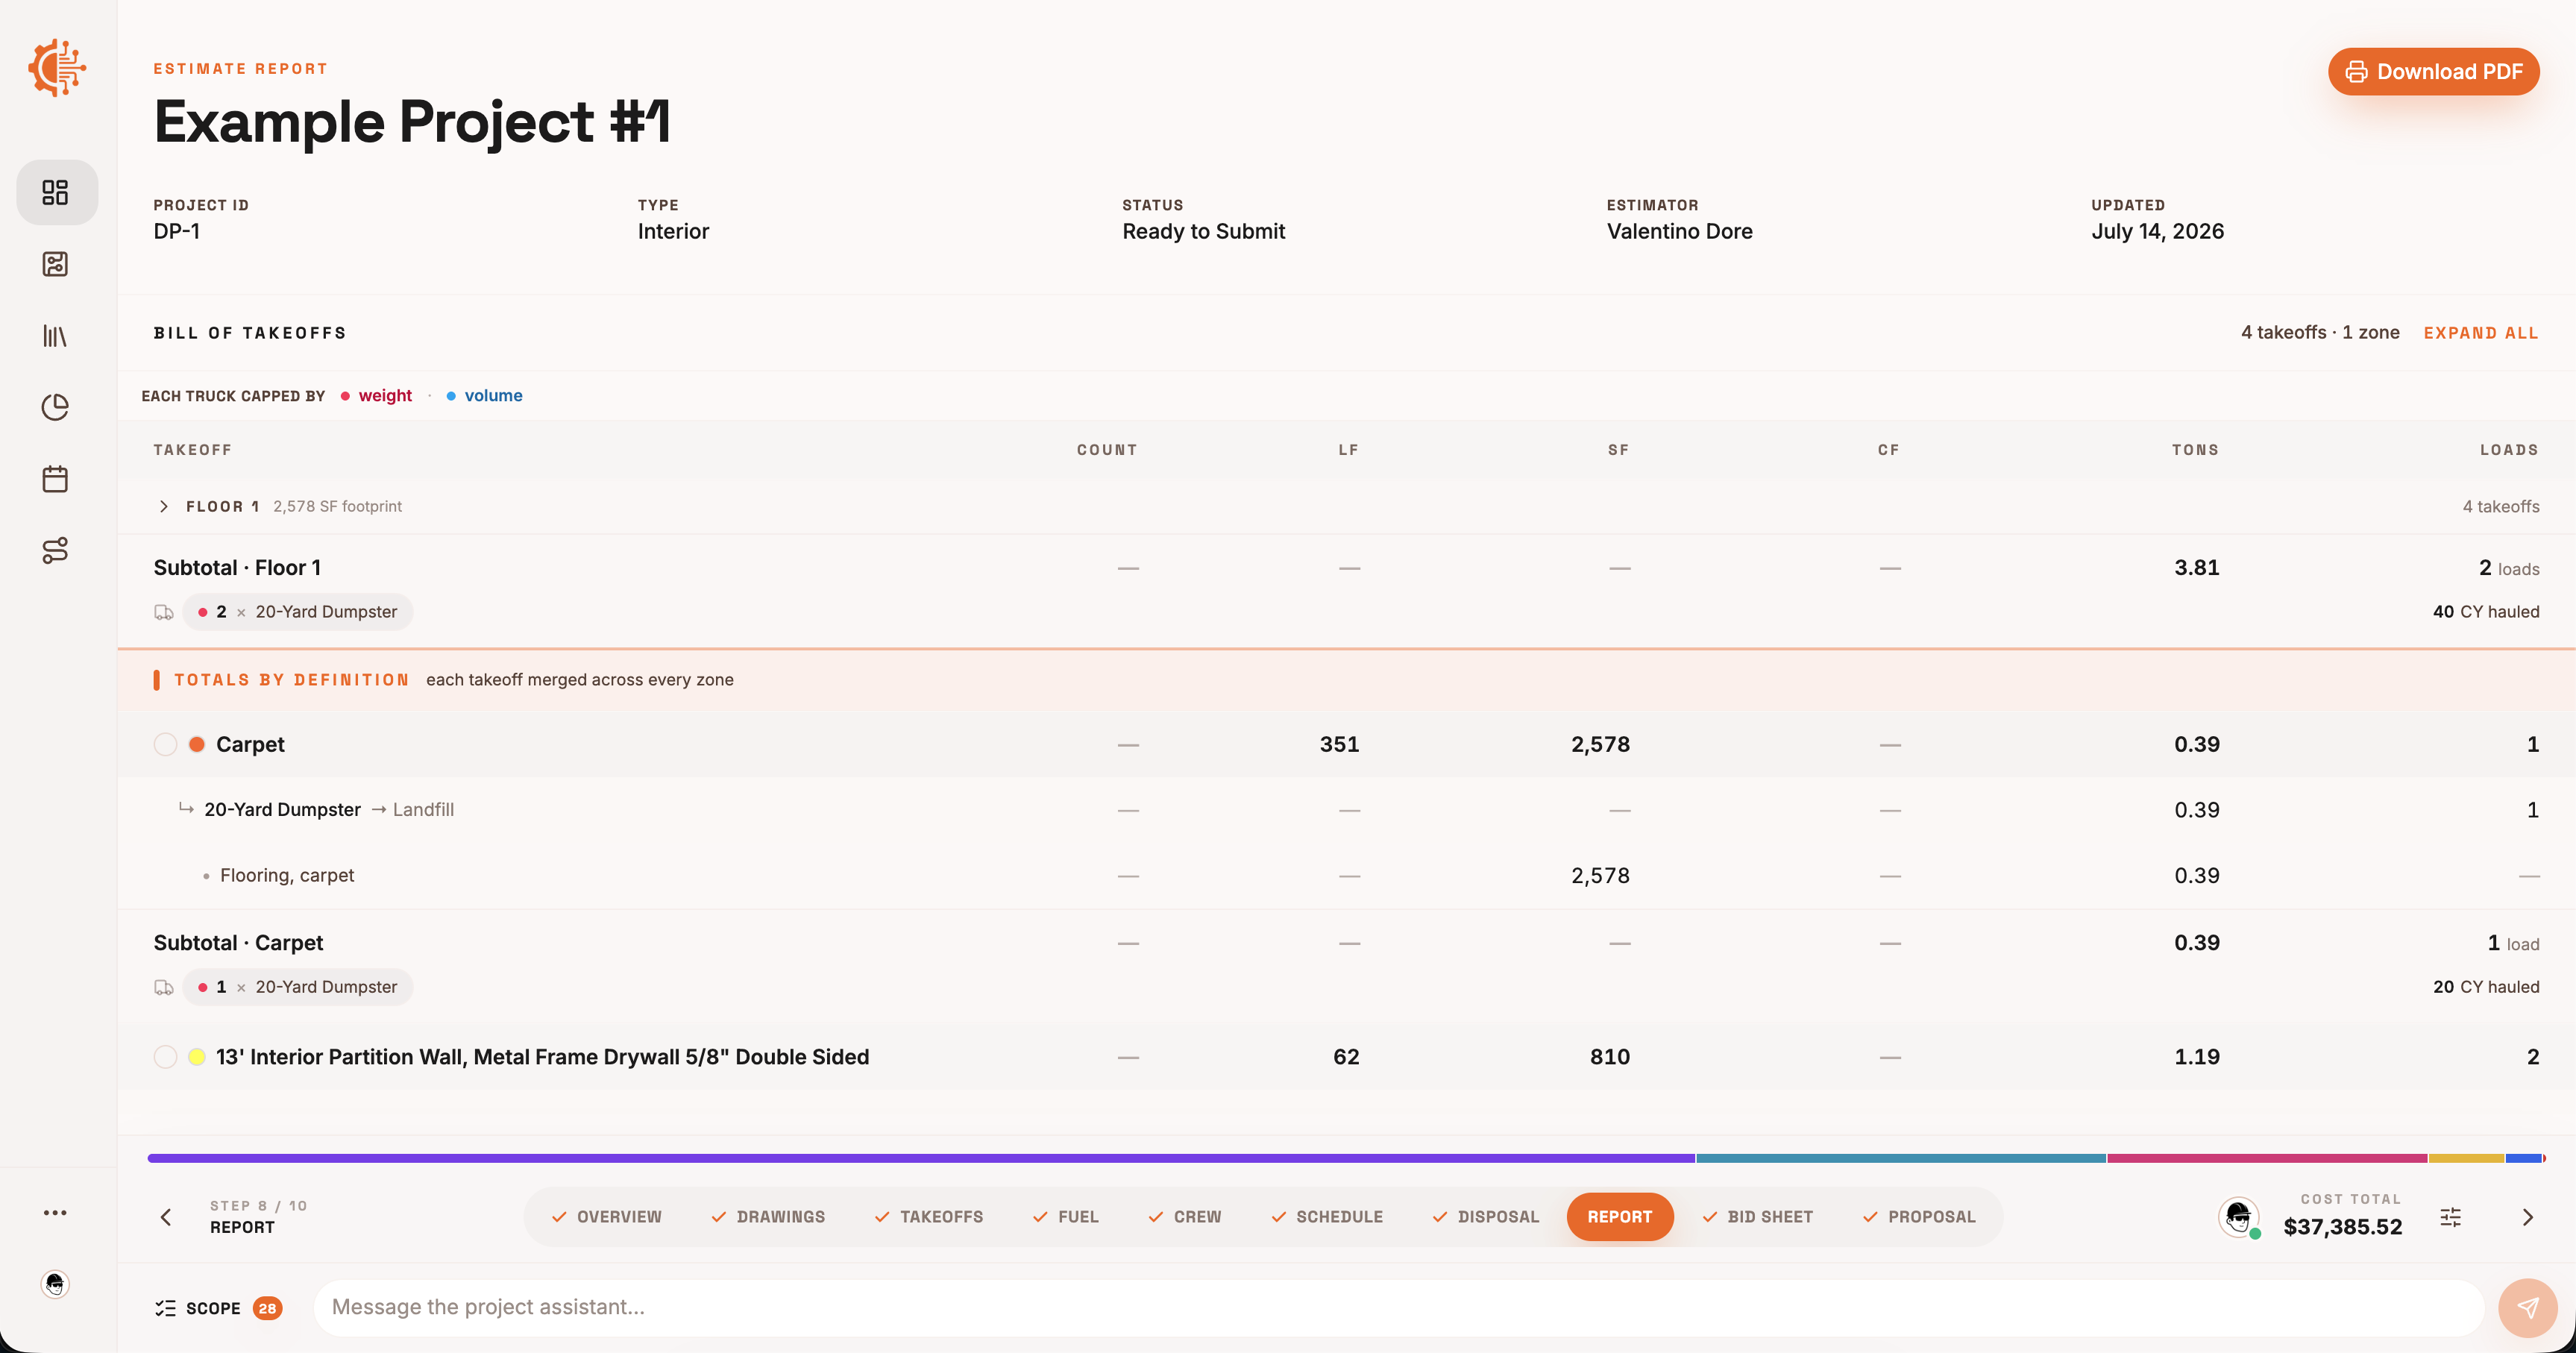This screenshot has height=1353, width=2576.
Task: Click the orange Carpet color dot
Action: coord(197,744)
